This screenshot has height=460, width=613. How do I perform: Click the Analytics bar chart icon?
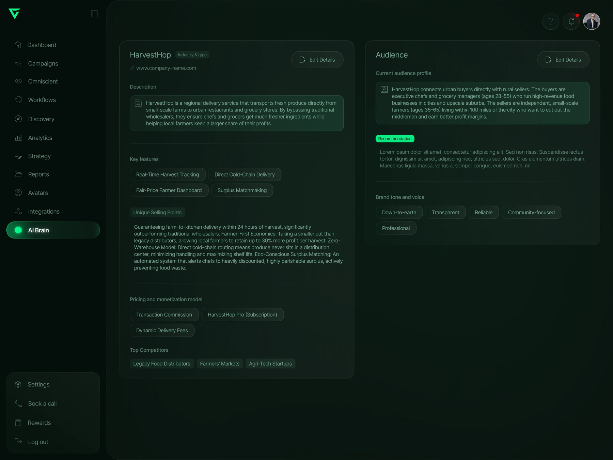point(18,138)
